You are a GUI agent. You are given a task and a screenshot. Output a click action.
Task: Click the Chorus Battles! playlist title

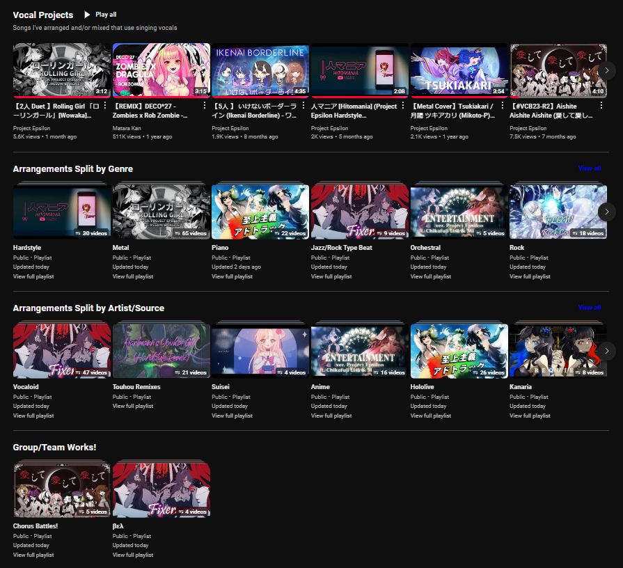pyautogui.click(x=36, y=526)
